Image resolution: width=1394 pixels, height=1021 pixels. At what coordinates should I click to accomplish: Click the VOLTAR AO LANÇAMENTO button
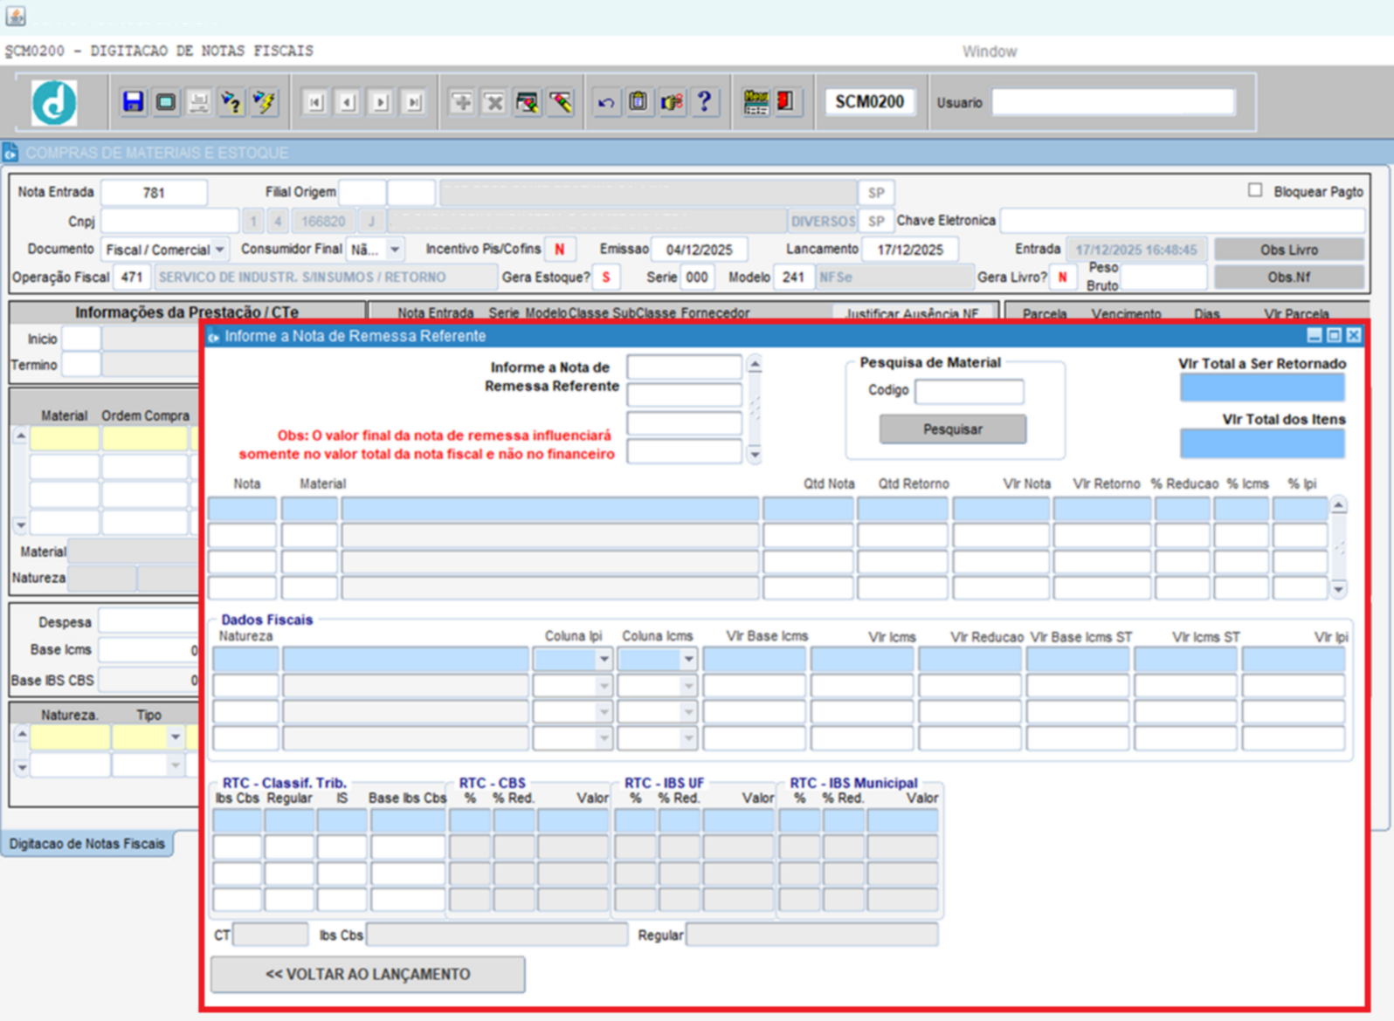point(368,974)
